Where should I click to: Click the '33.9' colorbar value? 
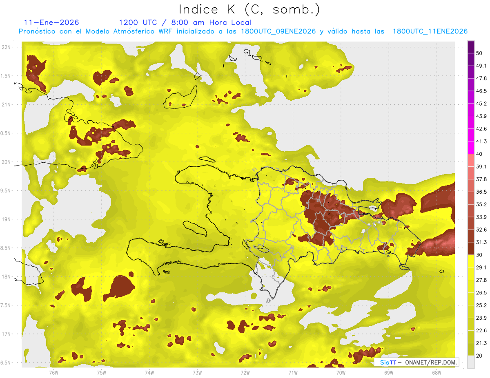pyautogui.click(x=482, y=217)
